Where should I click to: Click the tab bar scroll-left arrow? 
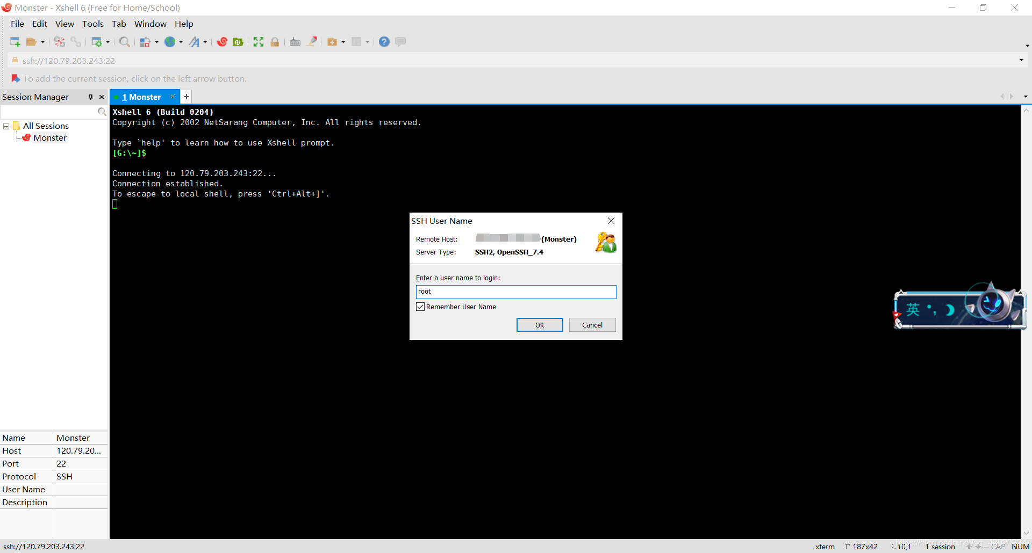[x=1002, y=97]
